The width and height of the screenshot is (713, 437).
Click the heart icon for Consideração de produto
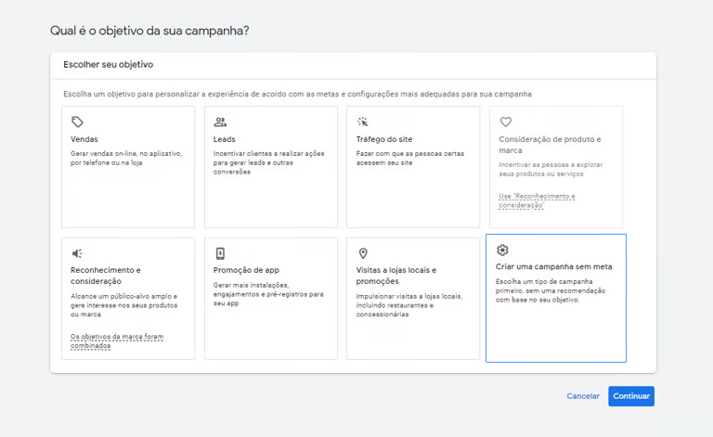pyautogui.click(x=506, y=122)
